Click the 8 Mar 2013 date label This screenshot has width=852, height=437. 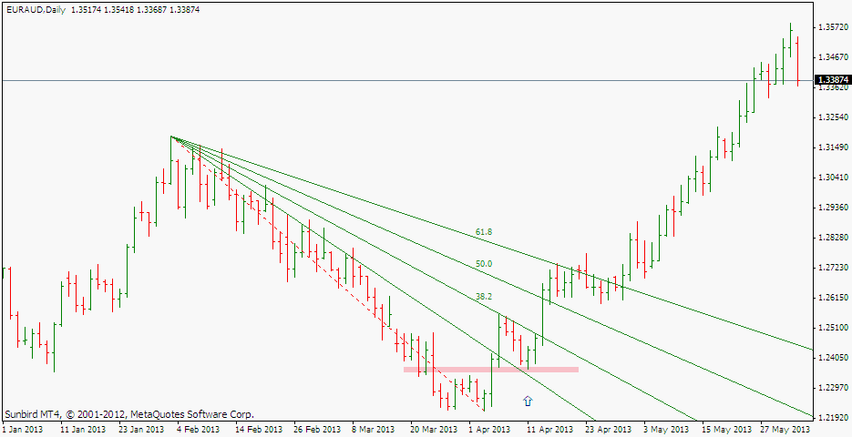pyautogui.click(x=374, y=429)
